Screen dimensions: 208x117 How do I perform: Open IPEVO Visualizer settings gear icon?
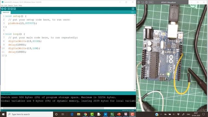138,2
